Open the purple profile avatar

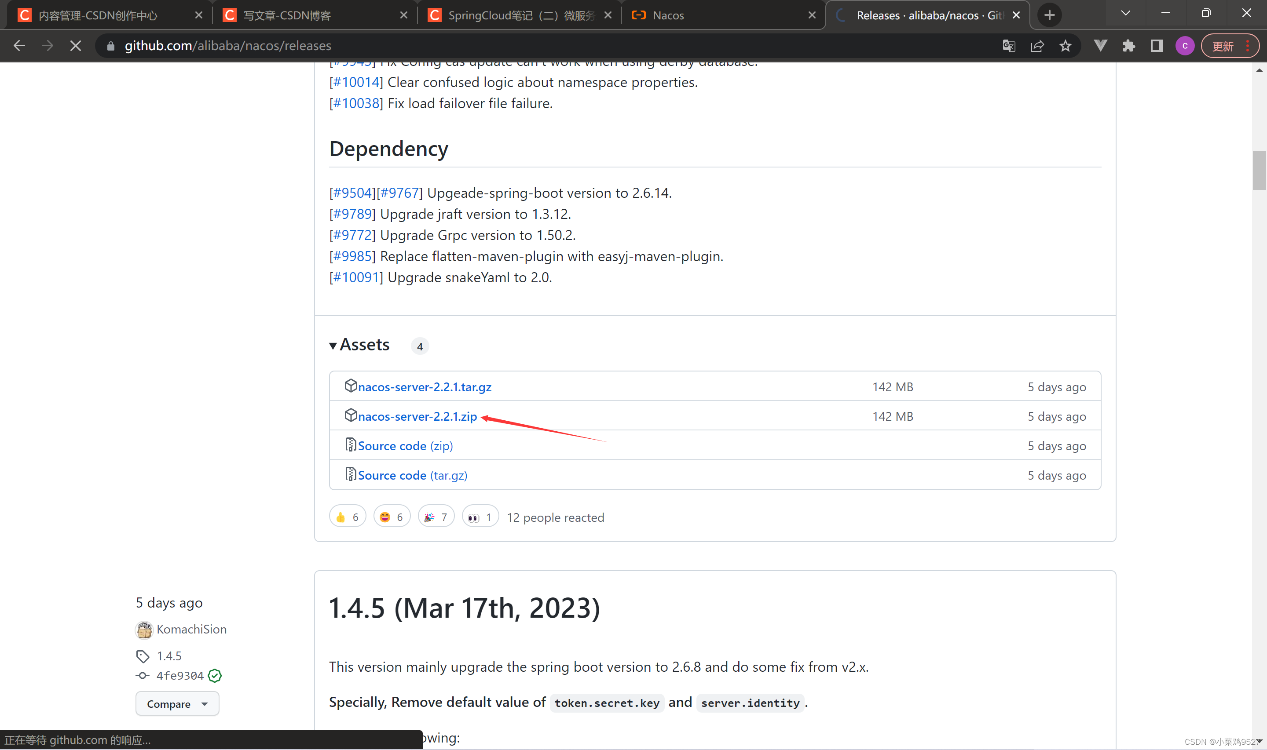(x=1185, y=46)
